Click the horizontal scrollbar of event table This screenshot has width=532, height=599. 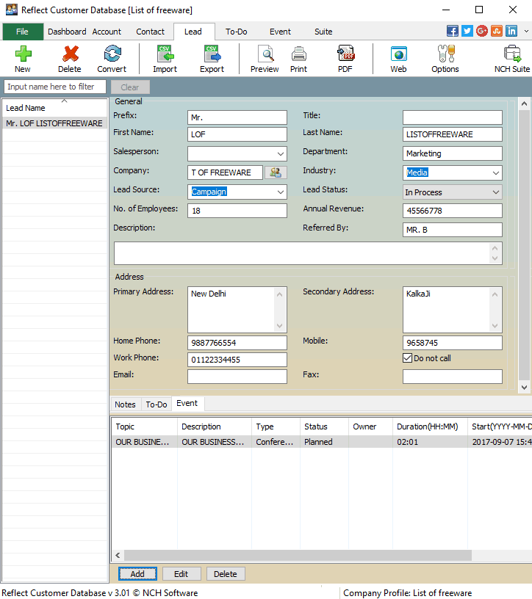pos(298,555)
